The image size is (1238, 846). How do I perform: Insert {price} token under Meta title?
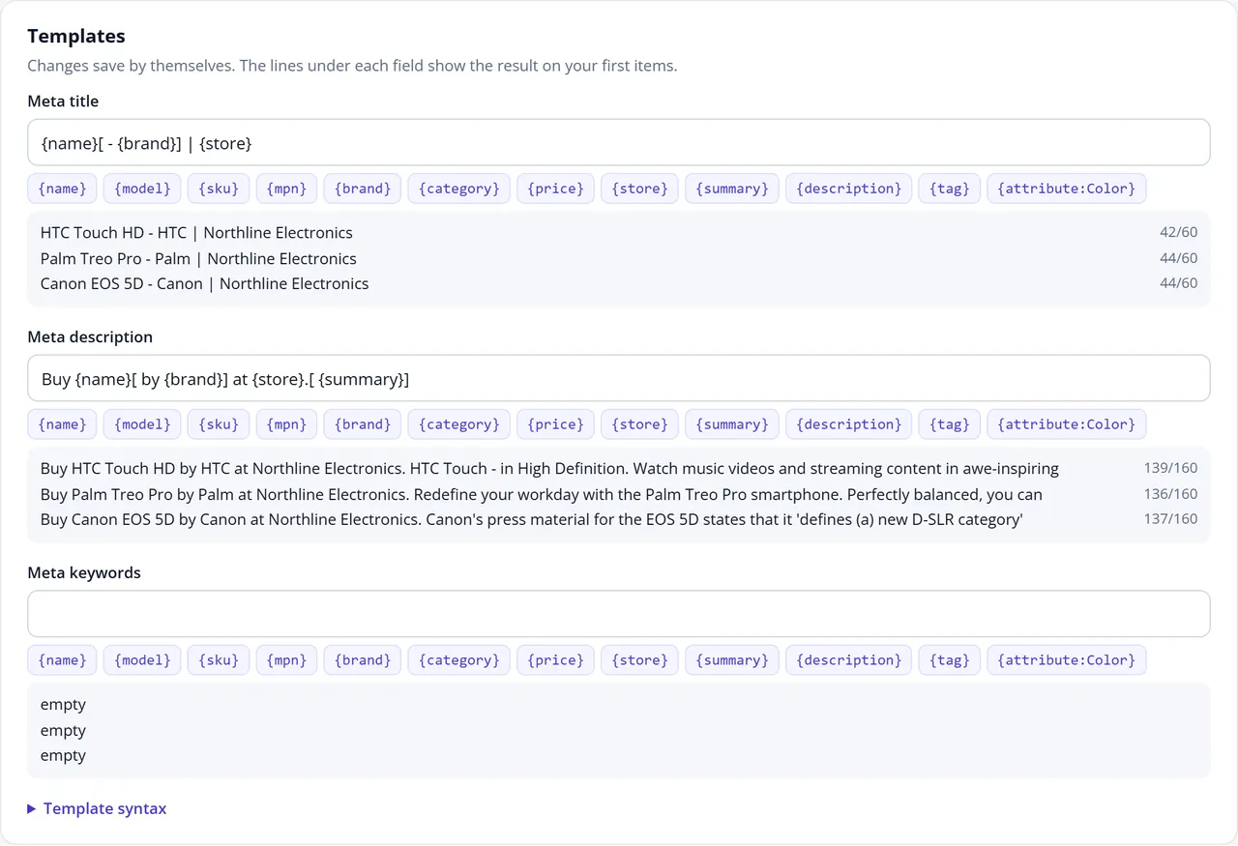(556, 189)
